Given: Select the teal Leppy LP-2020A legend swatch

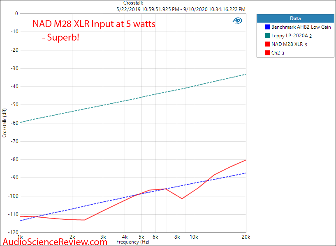Looking at the screenshot, I should tap(267, 35).
